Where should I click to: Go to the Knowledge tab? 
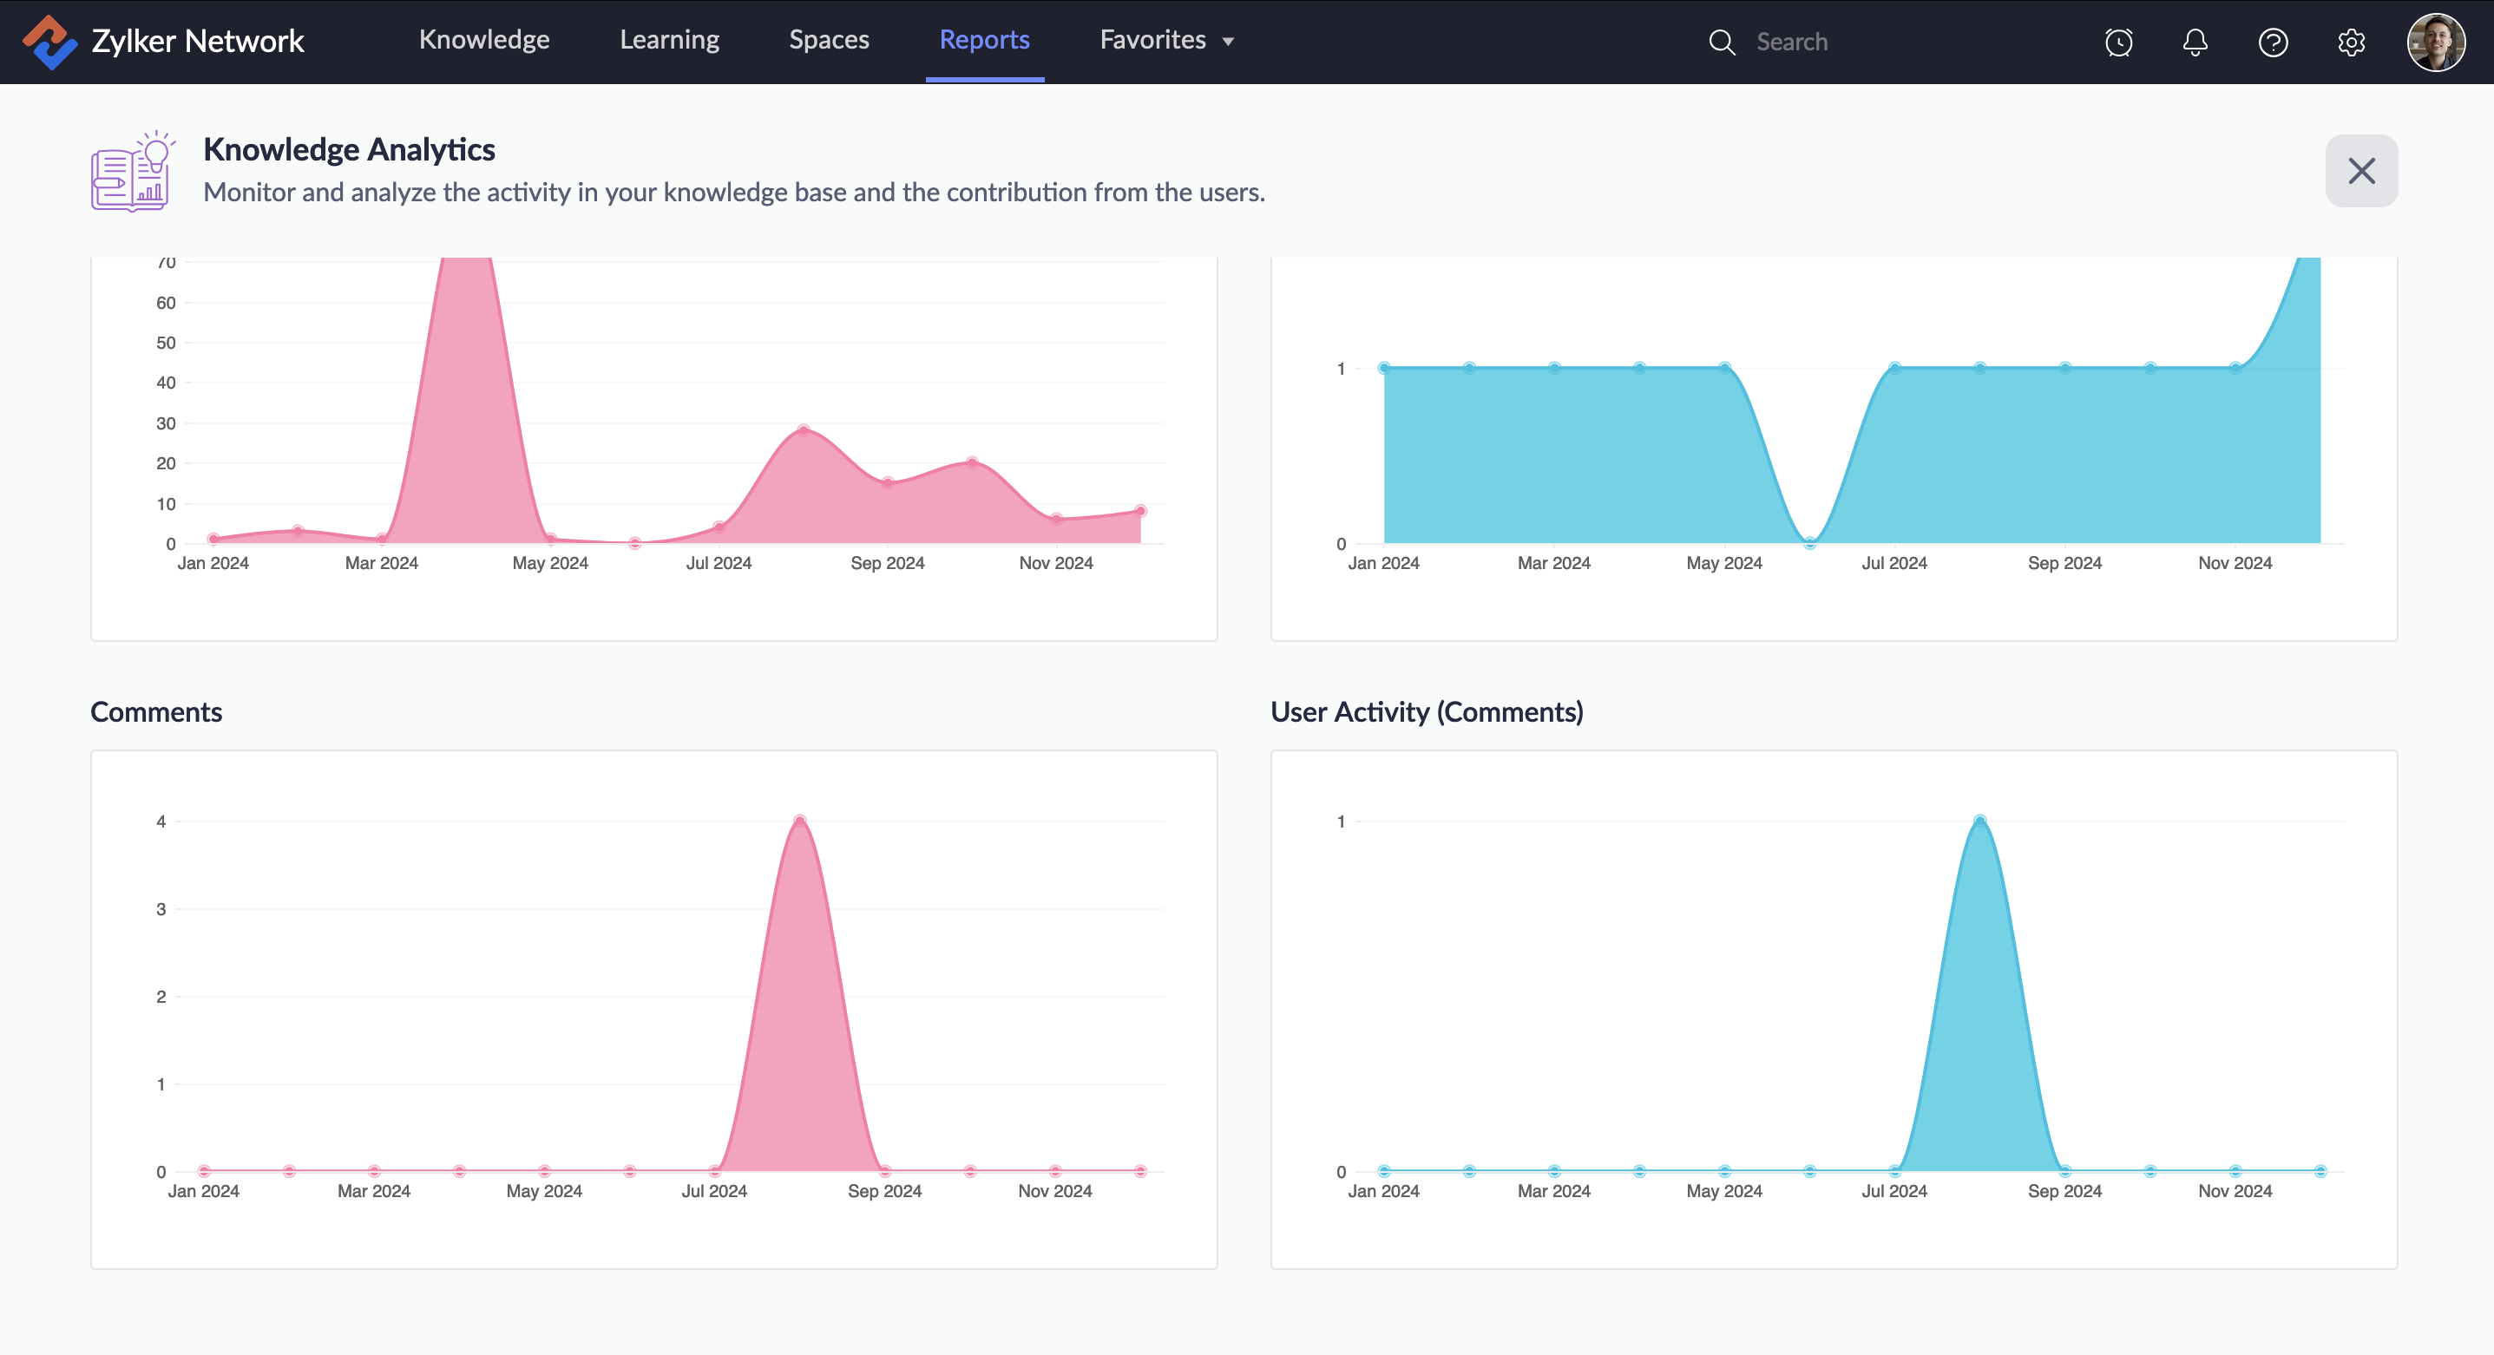coord(484,40)
